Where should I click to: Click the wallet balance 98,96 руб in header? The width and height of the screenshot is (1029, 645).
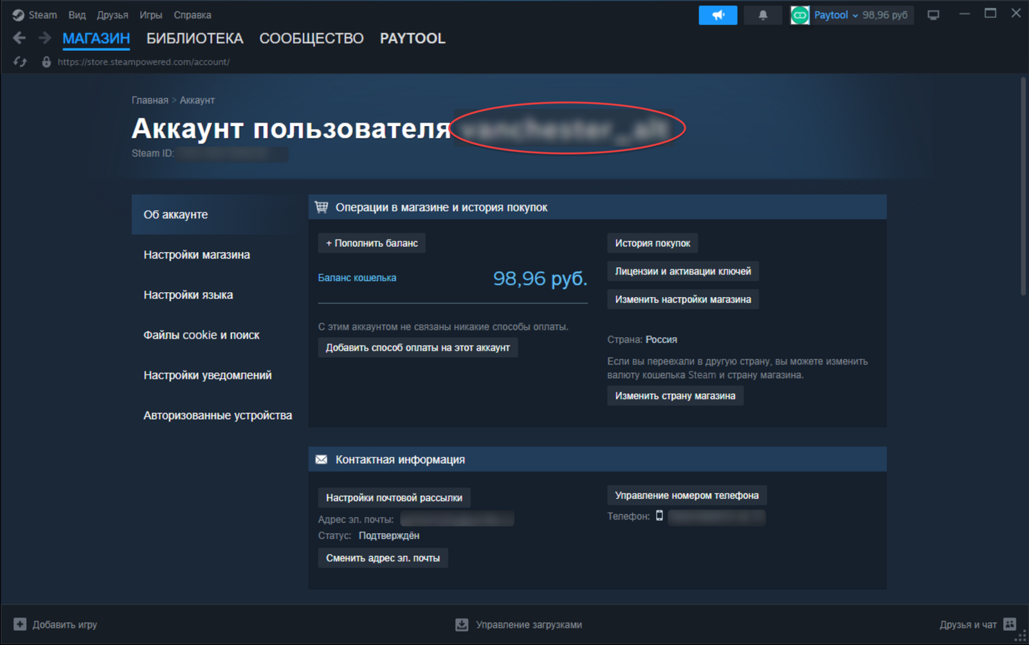885,15
